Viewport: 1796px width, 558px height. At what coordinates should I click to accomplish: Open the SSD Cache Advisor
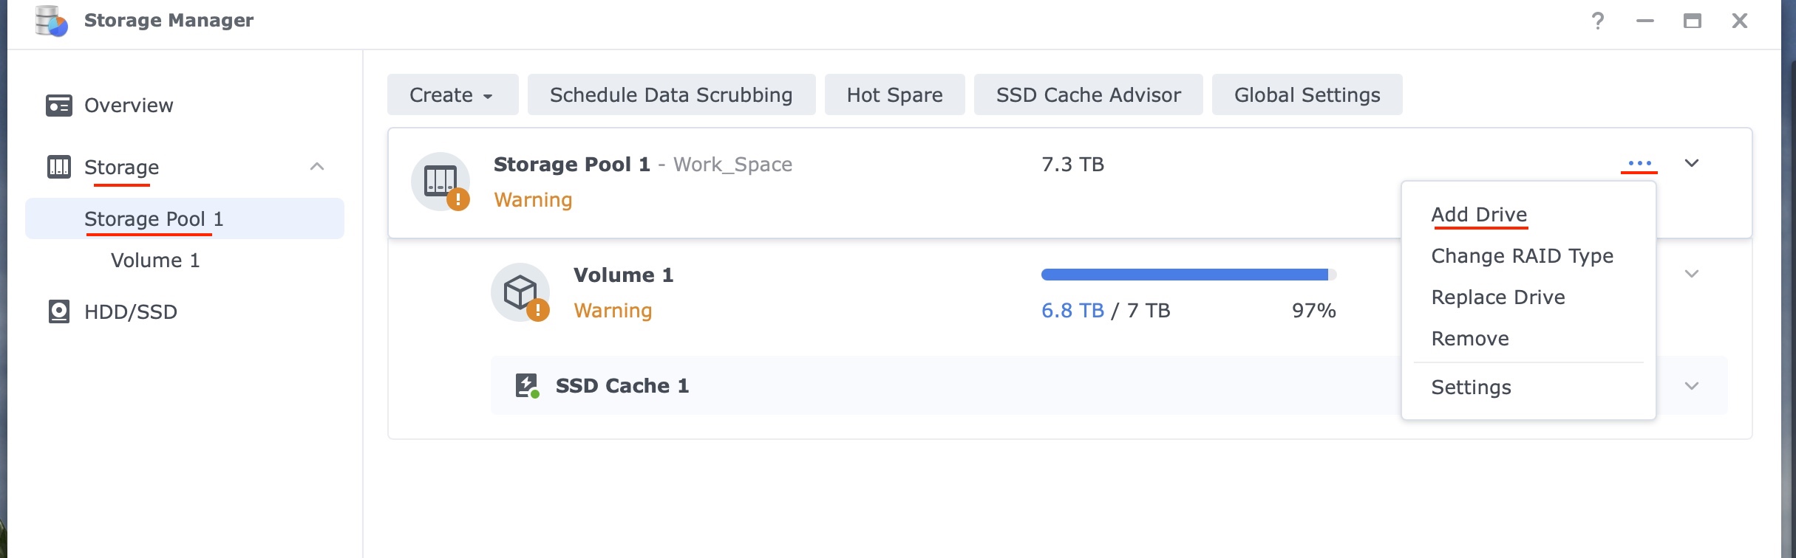click(1088, 95)
